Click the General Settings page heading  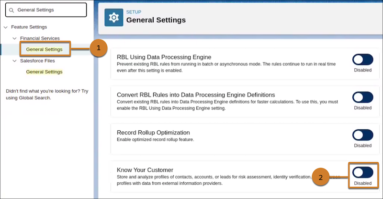[156, 21]
